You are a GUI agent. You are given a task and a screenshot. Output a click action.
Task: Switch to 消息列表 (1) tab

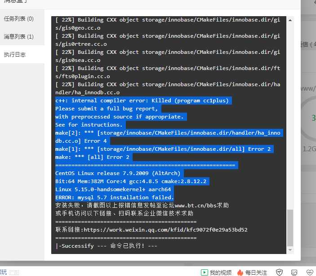pos(19,37)
